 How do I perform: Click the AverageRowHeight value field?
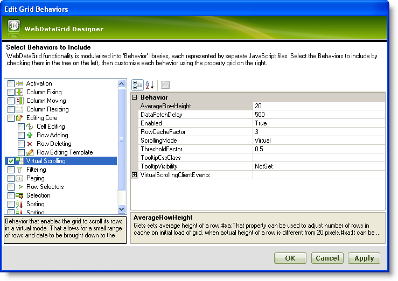[318, 106]
